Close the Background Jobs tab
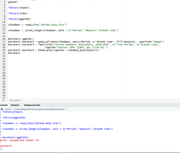Screen dimensions: 180x153 [41, 105]
